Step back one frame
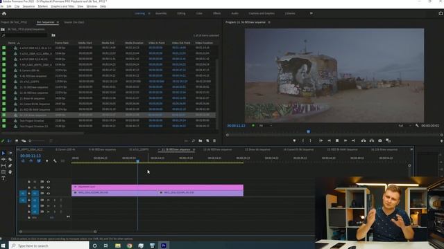This screenshot has width=444, height=249. point(329,140)
